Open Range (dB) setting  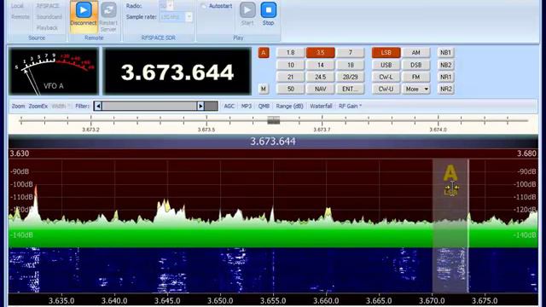(x=289, y=106)
